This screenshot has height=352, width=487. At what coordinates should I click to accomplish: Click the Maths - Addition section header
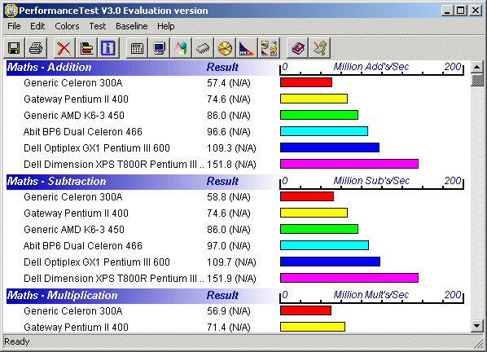pos(49,68)
